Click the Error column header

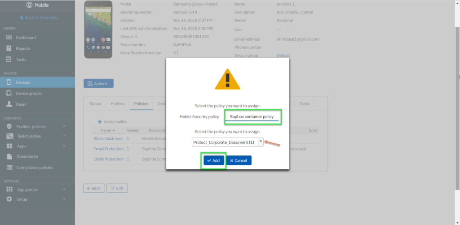[313, 130]
